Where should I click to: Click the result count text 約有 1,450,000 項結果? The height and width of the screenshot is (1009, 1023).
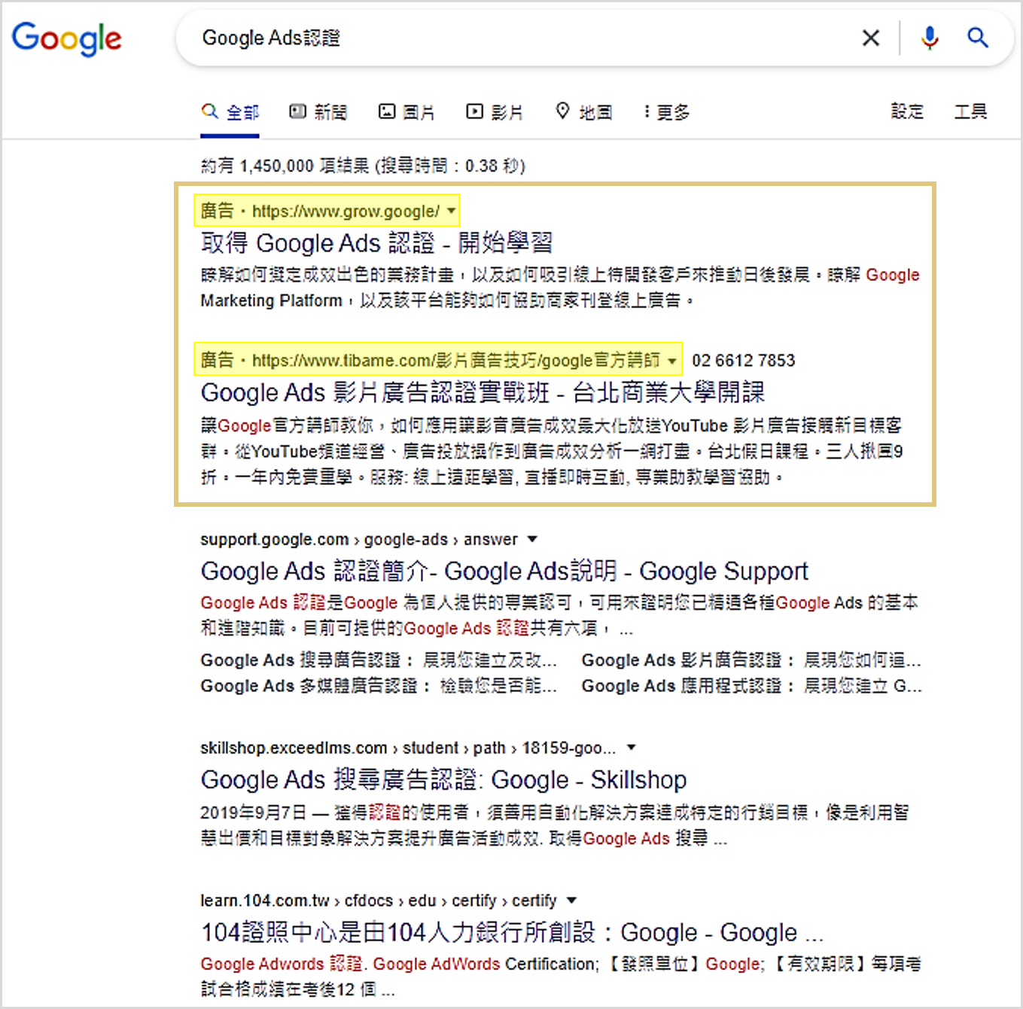[x=285, y=166]
